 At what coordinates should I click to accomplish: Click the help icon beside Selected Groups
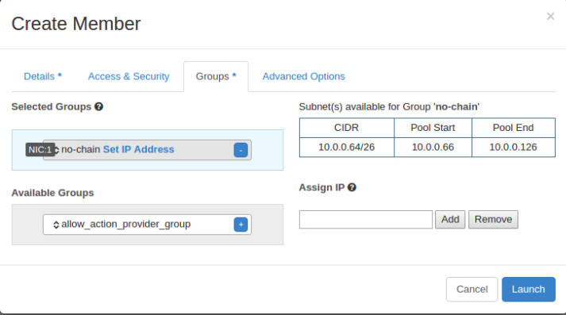coord(99,107)
